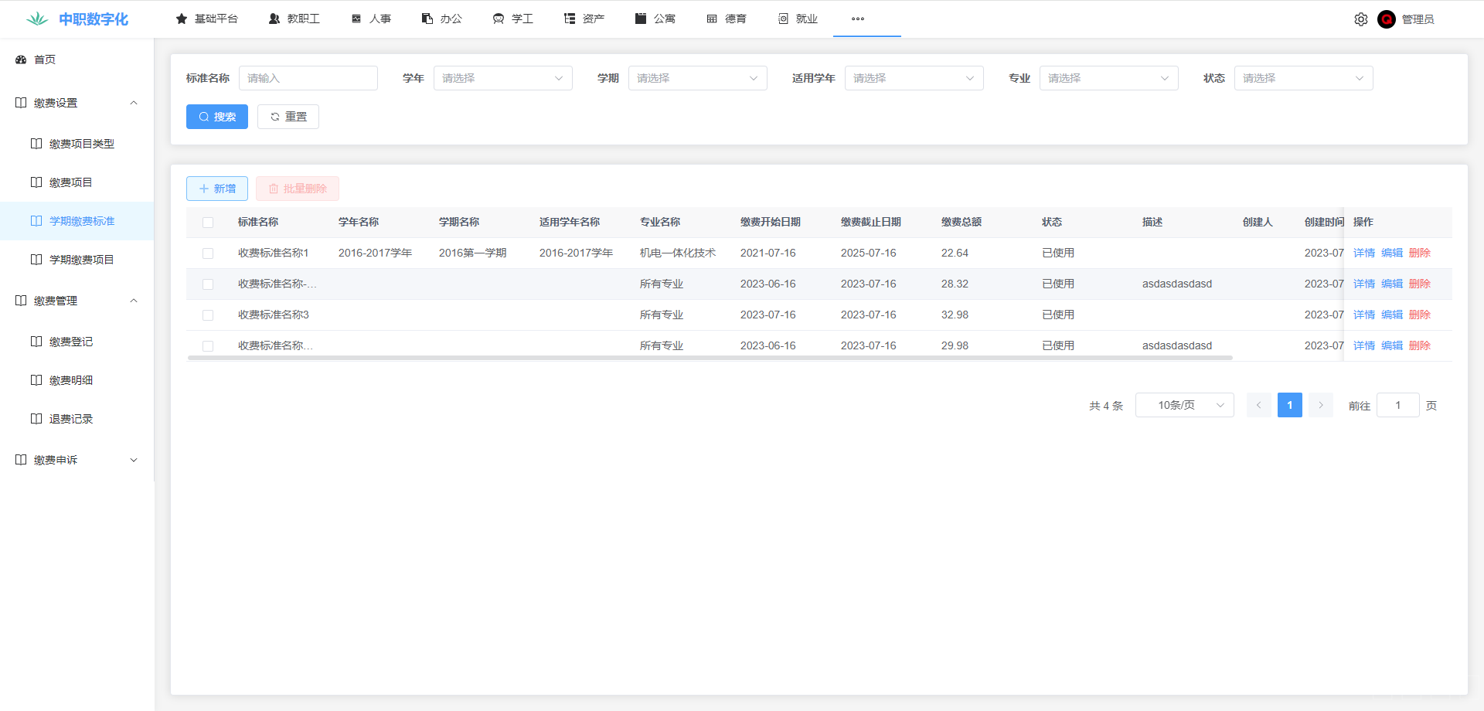The height and width of the screenshot is (711, 1484).
Task: Click the 中职数字化 logo icon
Action: pos(37,19)
